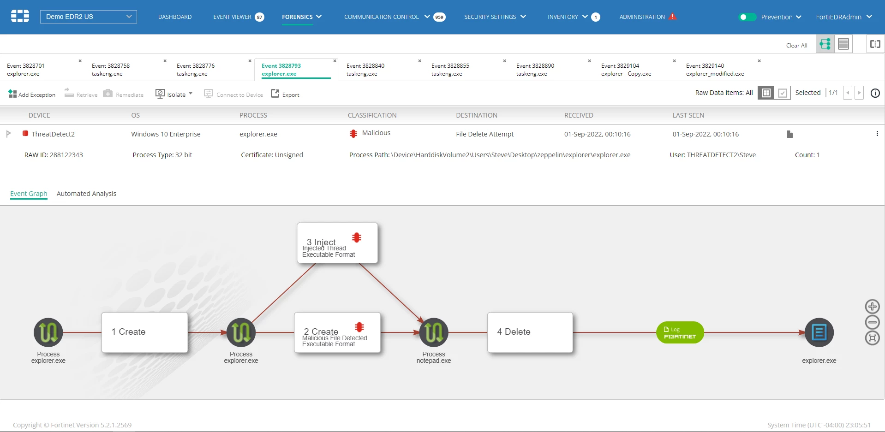Open the Demo EDR2 US organization dropdown
Screen dimensions: 885x432
point(89,17)
